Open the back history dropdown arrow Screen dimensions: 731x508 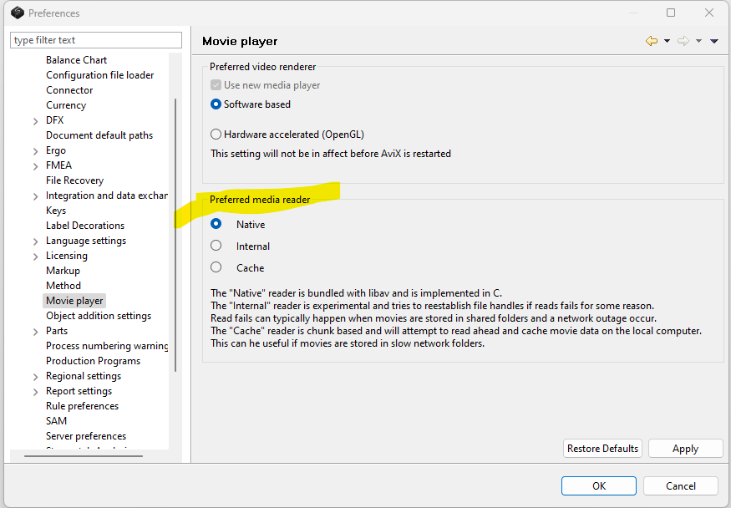pos(668,41)
